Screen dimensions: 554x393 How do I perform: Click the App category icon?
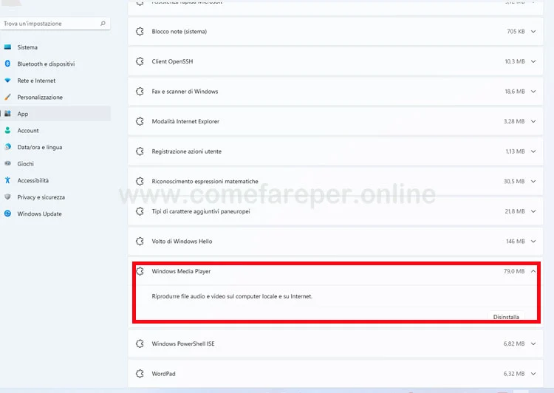point(7,114)
